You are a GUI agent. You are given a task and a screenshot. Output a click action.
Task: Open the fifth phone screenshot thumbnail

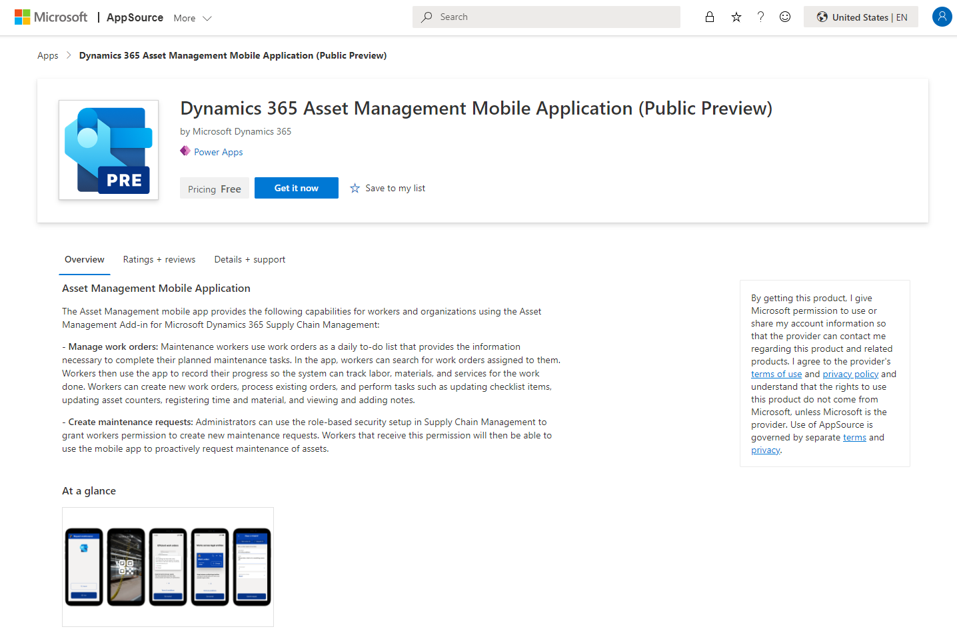tap(252, 567)
